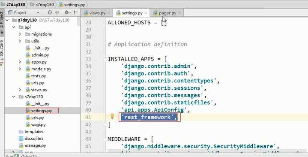The image size is (308, 157).
Task: Click 'api.apps.ApiConfig' on line 40
Action: point(154,110)
